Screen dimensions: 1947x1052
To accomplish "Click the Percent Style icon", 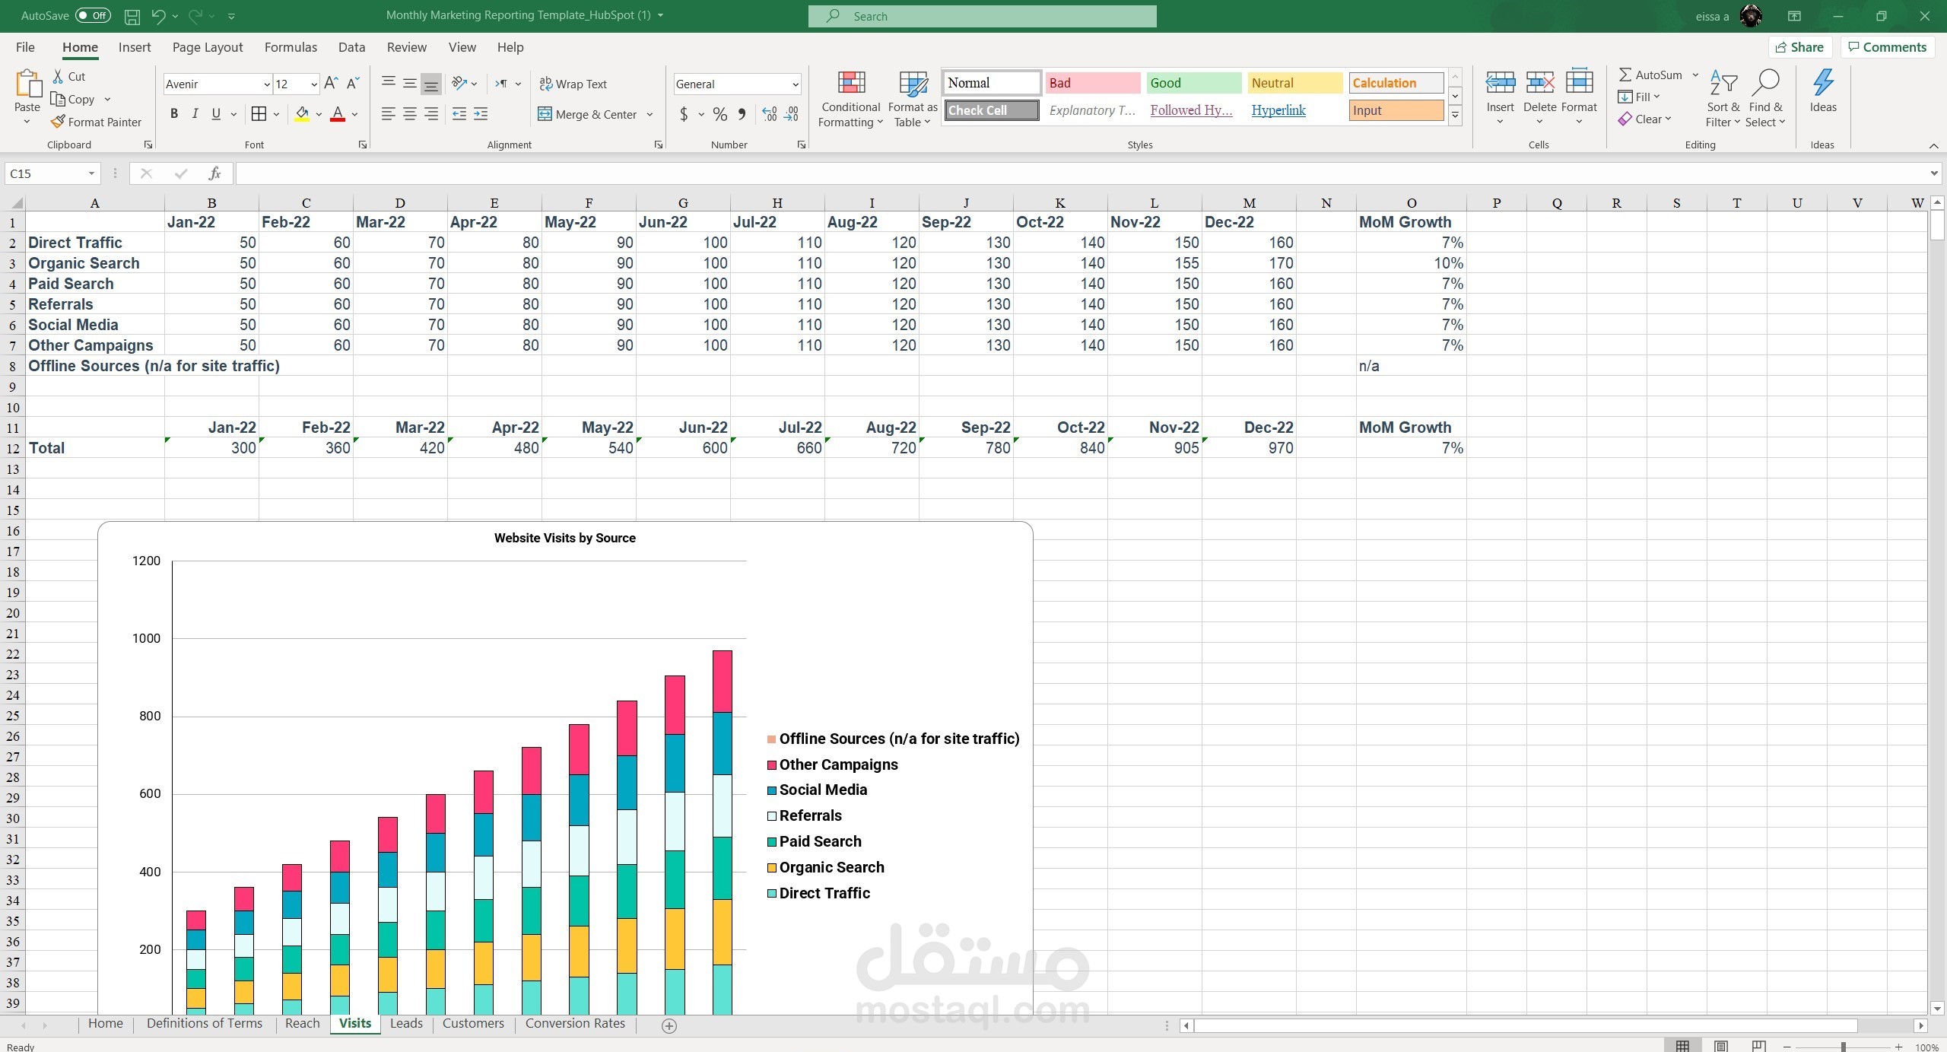I will 719,114.
